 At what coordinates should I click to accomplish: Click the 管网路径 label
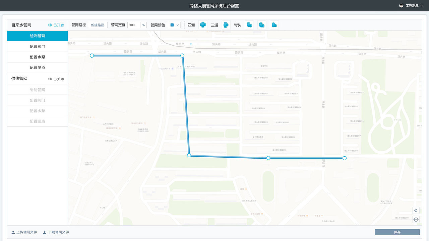79,25
